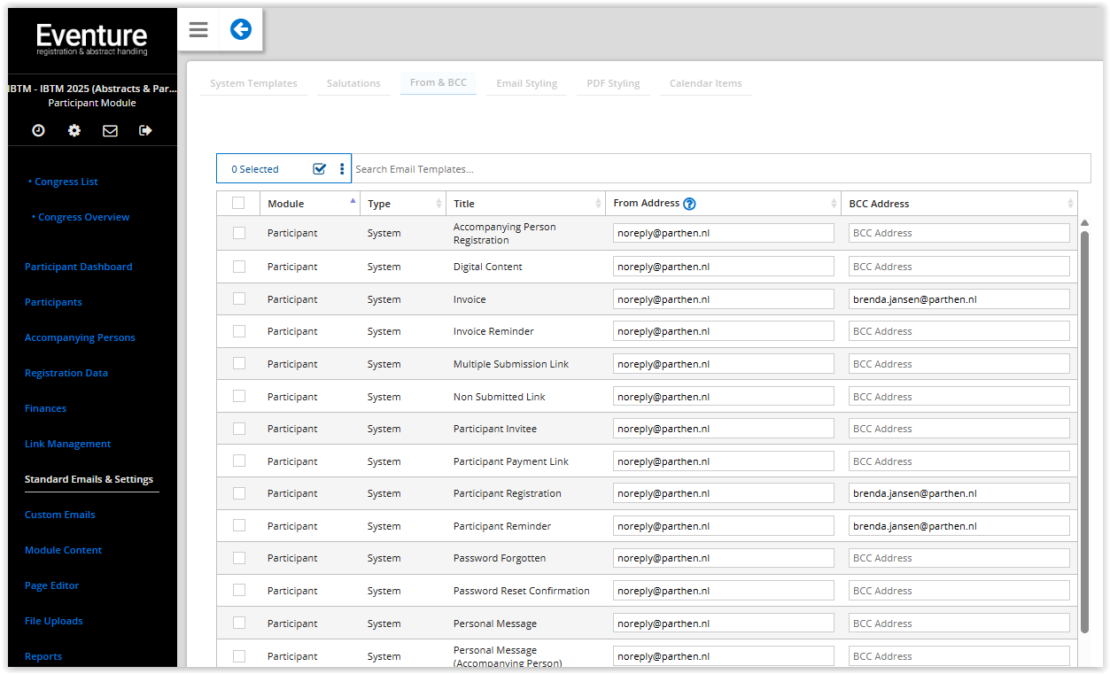Click the From Address help question icon

pos(690,204)
